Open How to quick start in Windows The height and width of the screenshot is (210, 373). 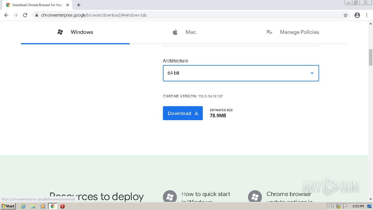click(206, 197)
